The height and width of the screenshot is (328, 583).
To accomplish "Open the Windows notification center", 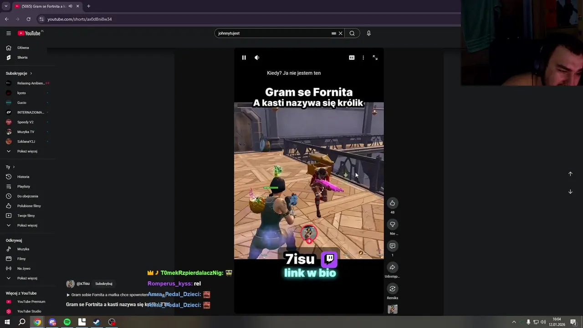I will [x=573, y=322].
